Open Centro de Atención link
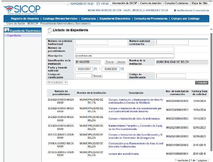Viewport: 213px width, 162px height. tap(151, 3)
